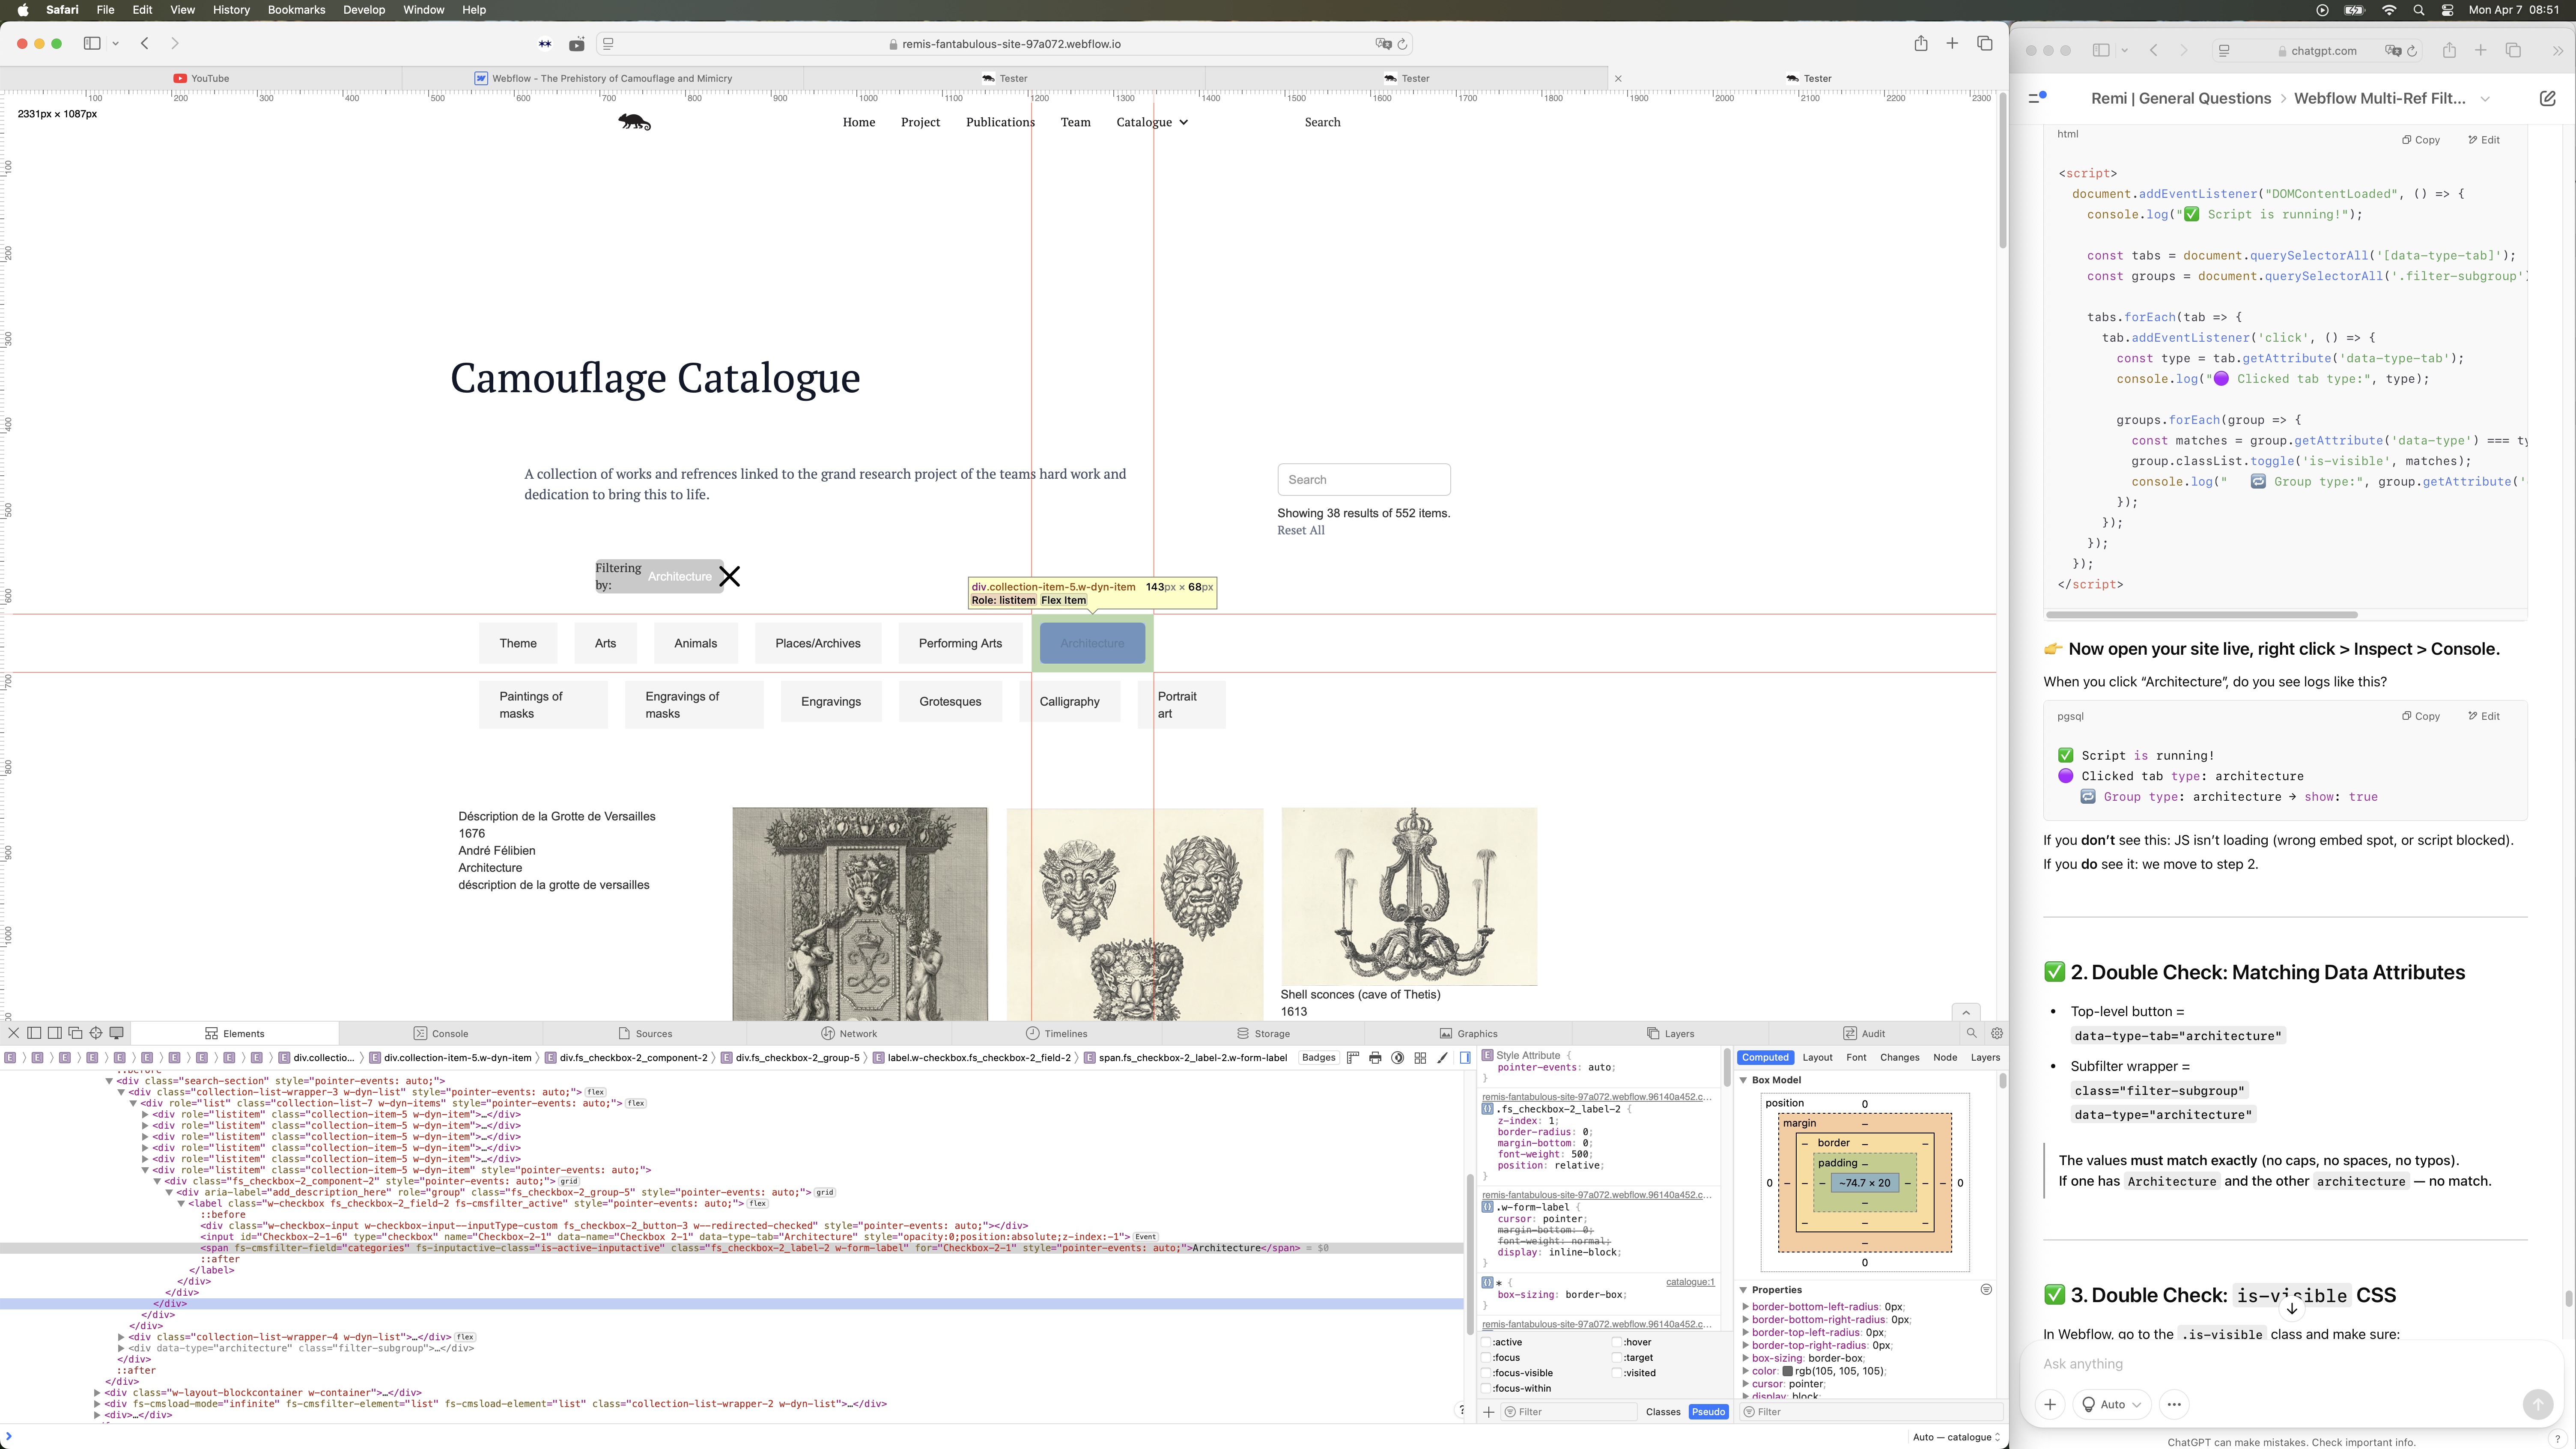Click the paint brush compositing icon
The image size is (2576, 1449).
click(1442, 1057)
